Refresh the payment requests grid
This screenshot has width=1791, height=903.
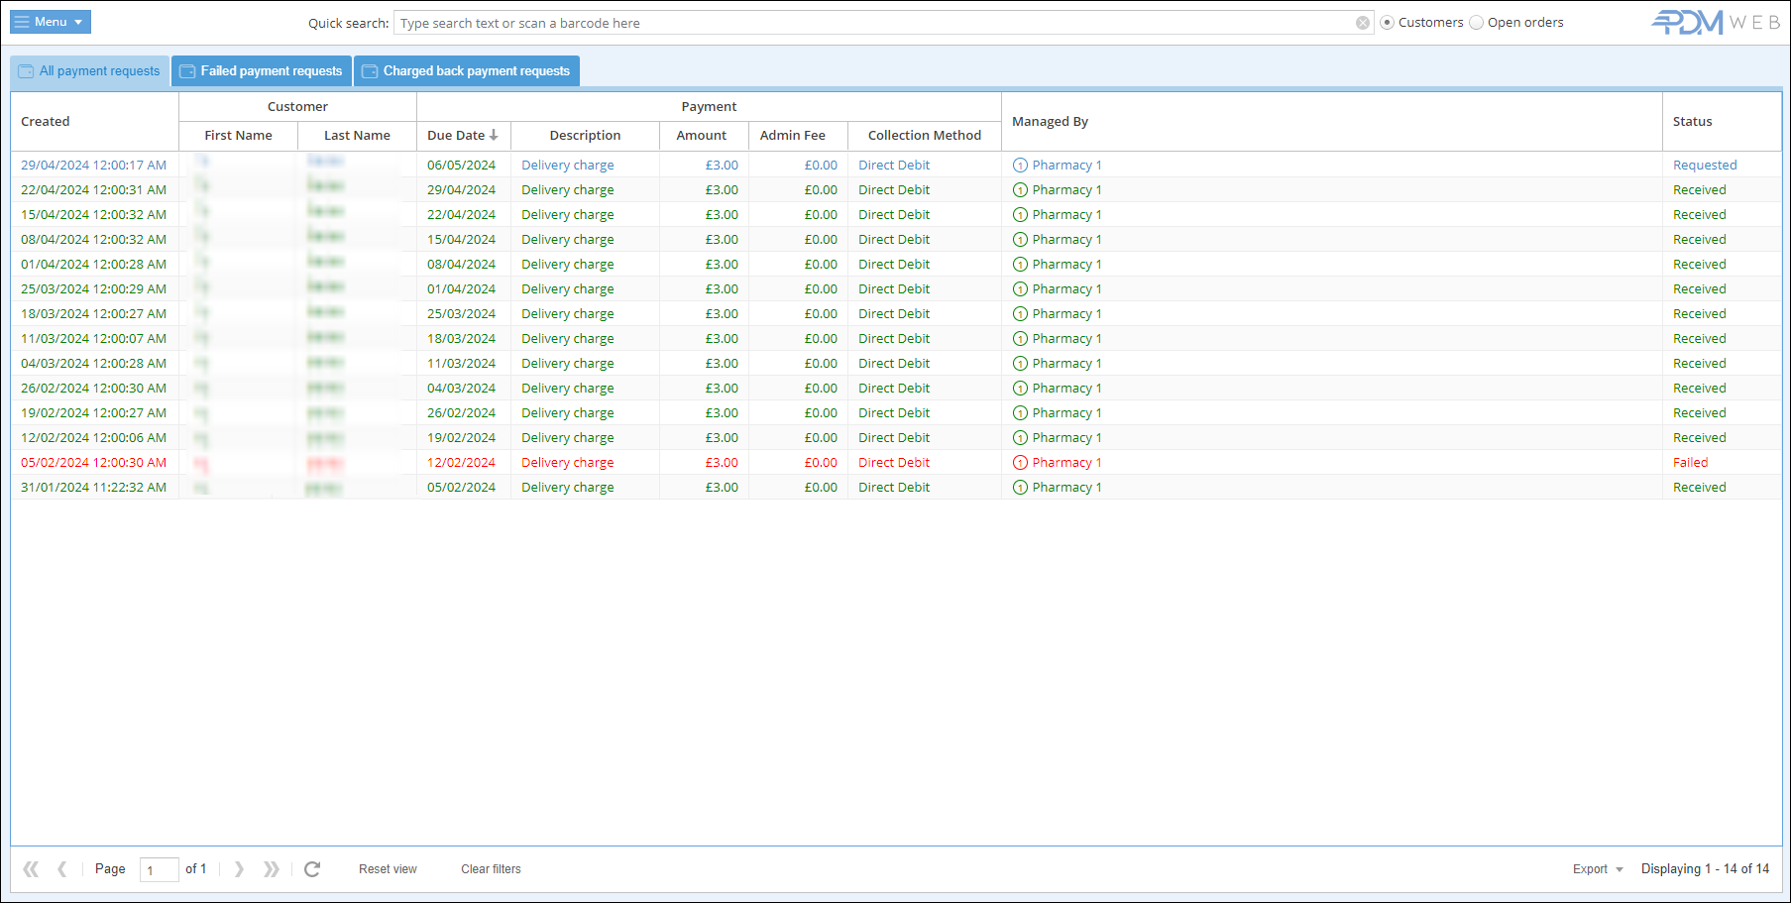coord(312,869)
